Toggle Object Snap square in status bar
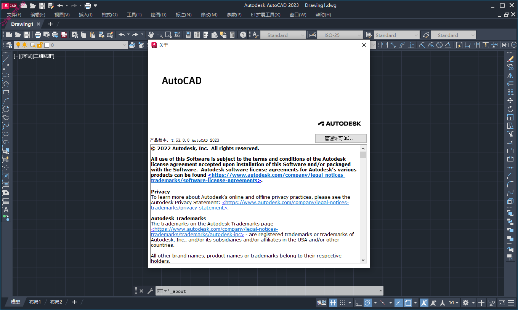This screenshot has height=310, width=518. (408, 303)
